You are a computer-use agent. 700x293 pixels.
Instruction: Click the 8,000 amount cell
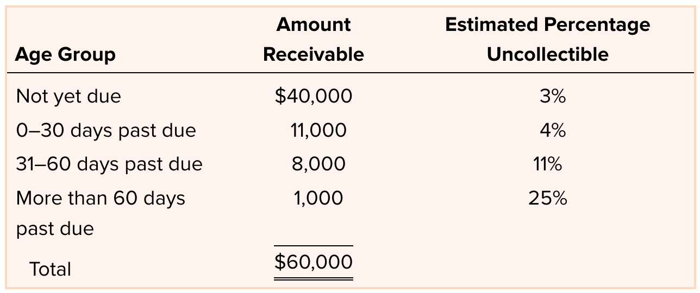coord(318,164)
